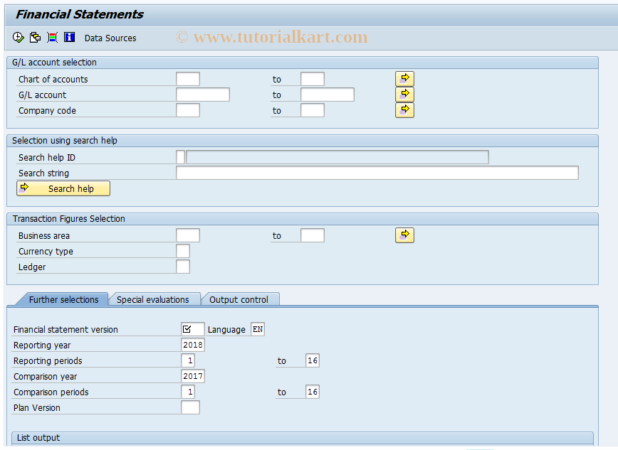Switch to the Output control tab
Screen dimensions: 618x450
point(240,299)
